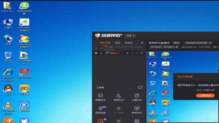219x123 pixels.
Task: Add a new scene with plus icon
Action: coord(142,43)
